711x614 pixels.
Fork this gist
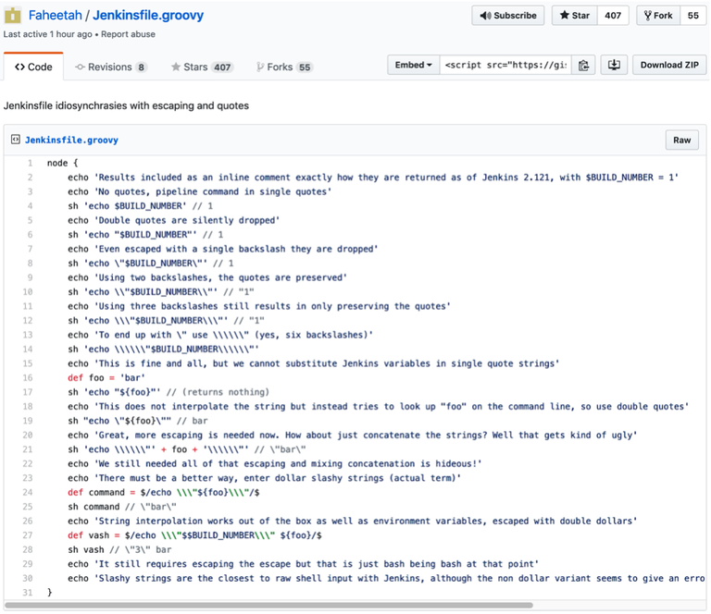658,16
